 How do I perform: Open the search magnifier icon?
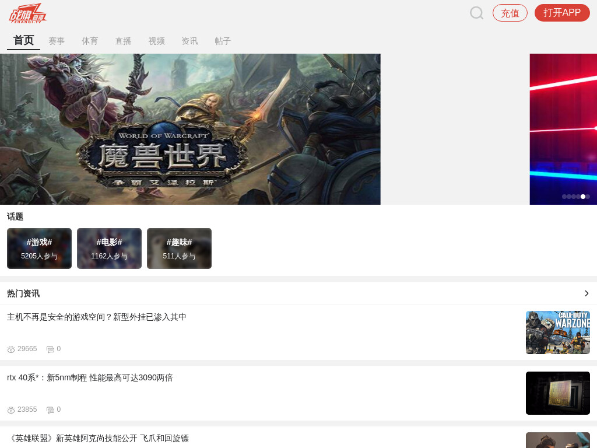tap(476, 13)
